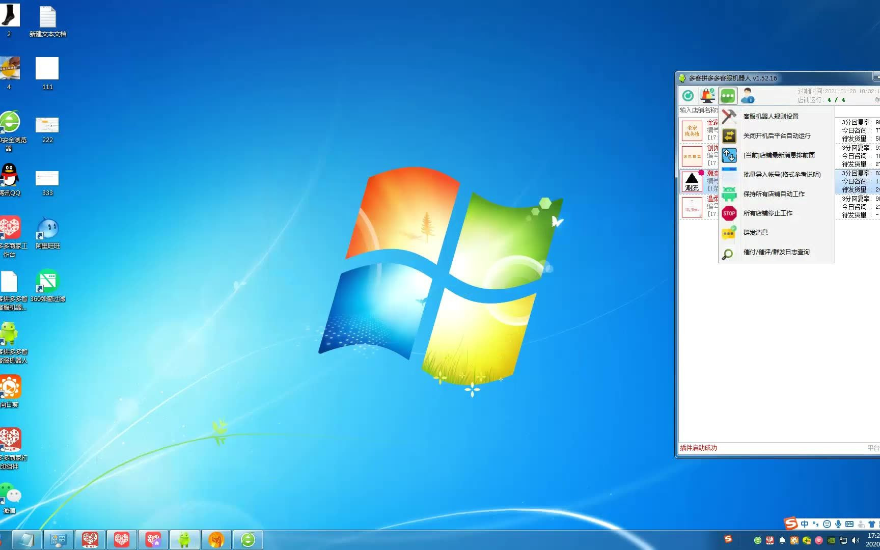
Task: Open 客服机器人规则设置 menu entry
Action: pos(776,117)
